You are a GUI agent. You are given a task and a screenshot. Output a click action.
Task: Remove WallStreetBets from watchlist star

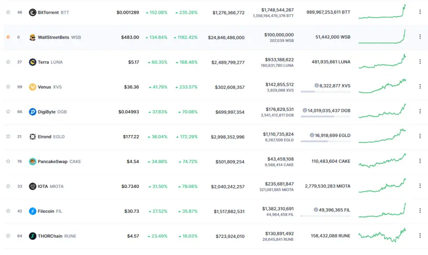[x=8, y=37]
